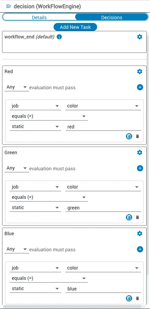Add evaluation to Green decision
This screenshot has width=150, height=309.
pyautogui.click(x=140, y=168)
